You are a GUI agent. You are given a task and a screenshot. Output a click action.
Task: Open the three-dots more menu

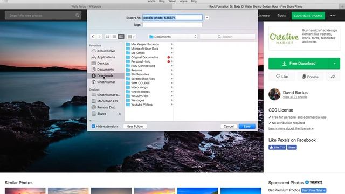pyautogui.click(x=333, y=16)
